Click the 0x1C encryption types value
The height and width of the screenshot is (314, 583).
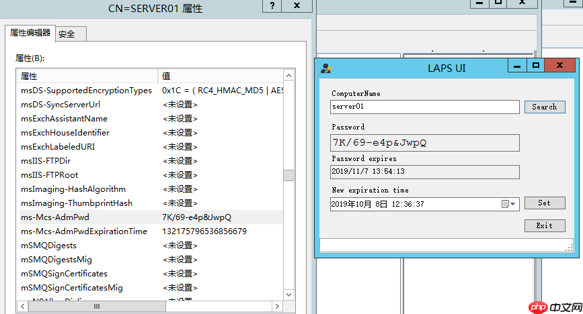223,90
